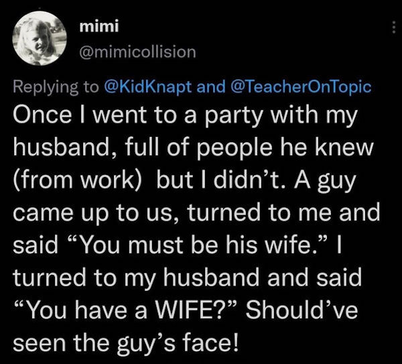
Task: Click the @mimicollision handle
Action: coord(138,50)
